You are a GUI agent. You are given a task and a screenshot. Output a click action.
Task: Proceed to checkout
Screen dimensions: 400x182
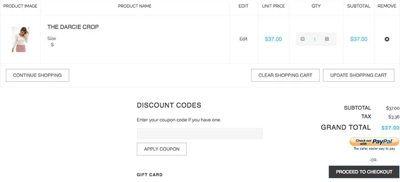pos(364,172)
